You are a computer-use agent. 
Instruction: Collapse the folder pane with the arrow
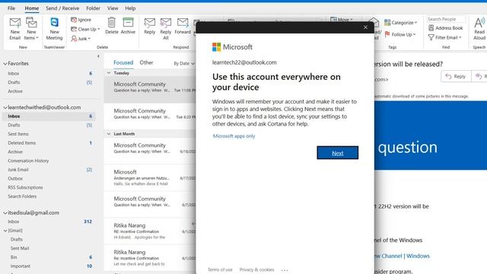98,56
